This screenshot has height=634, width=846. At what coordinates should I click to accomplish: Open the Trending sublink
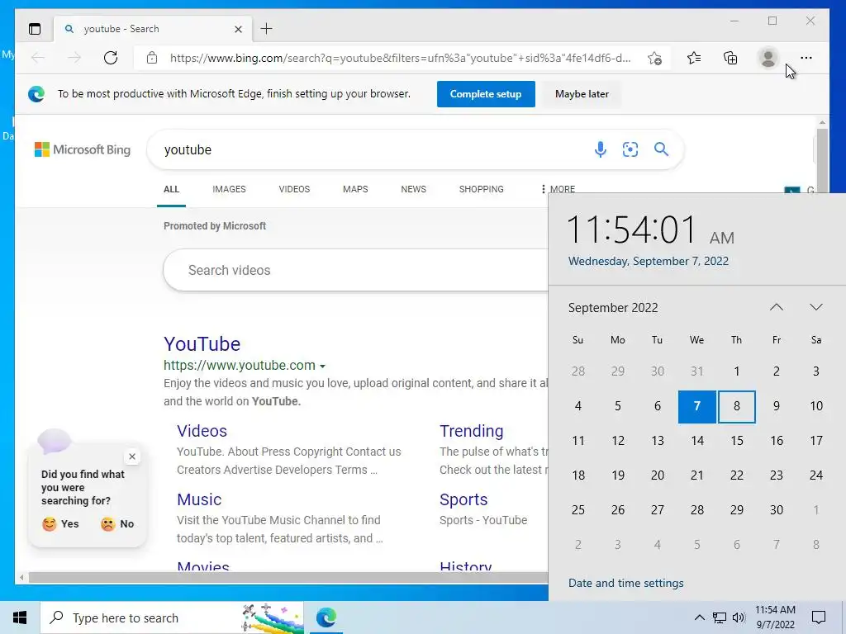[x=471, y=431]
